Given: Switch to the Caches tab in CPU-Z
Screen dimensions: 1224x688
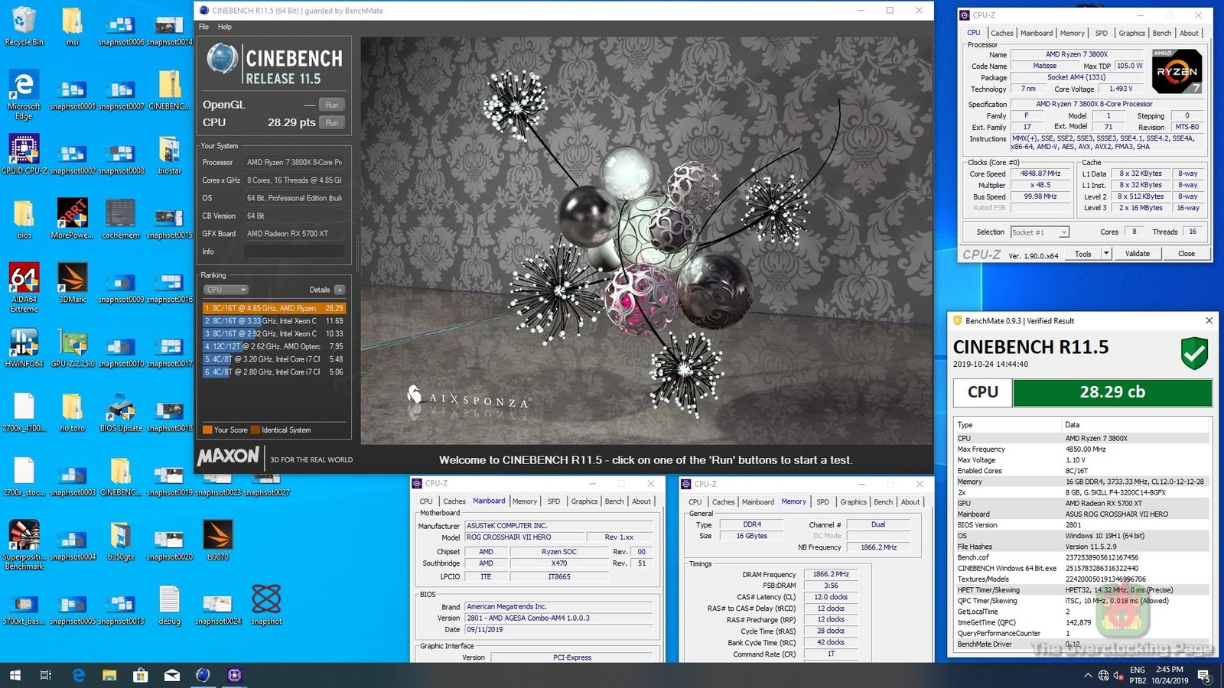Looking at the screenshot, I should [x=1001, y=33].
